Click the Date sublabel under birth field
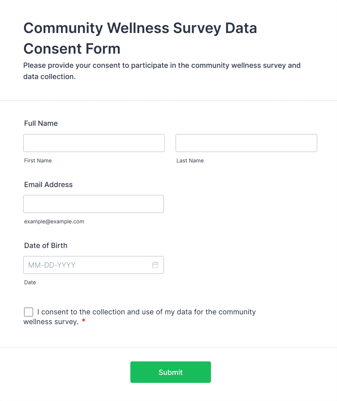The width and height of the screenshot is (337, 401). coord(30,282)
